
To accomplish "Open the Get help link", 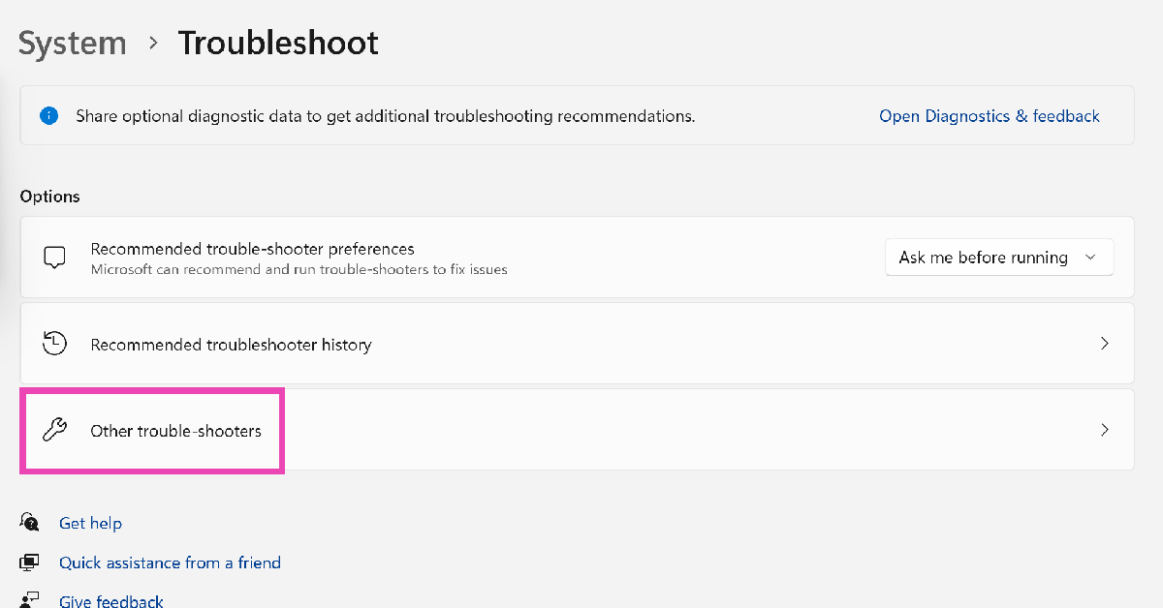I will click(x=90, y=523).
